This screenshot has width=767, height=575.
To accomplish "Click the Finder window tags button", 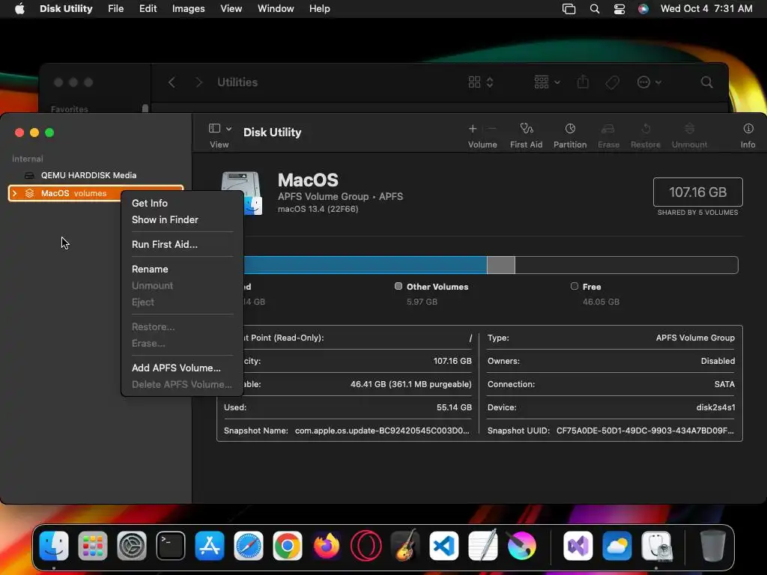I will (612, 82).
